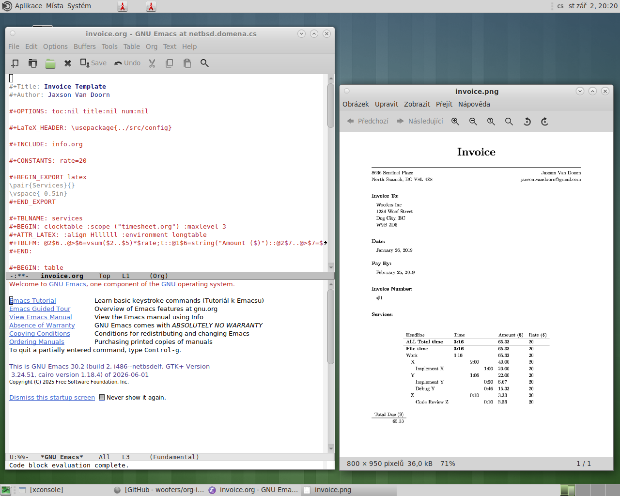620x496 pixels.
Task: Open the Upravit menu in image viewer
Action: [x=387, y=104]
